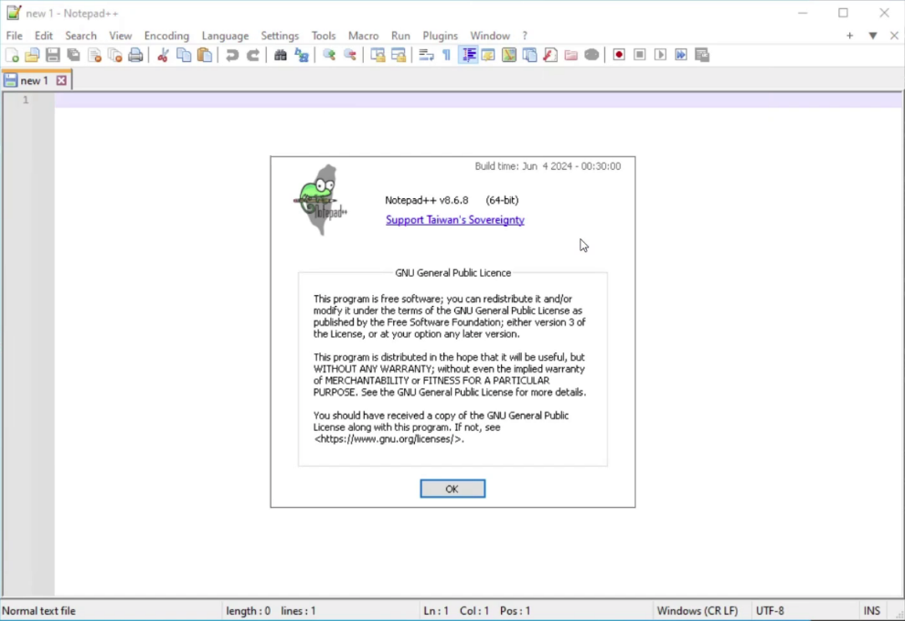Open a new document with the New icon

(x=12, y=55)
